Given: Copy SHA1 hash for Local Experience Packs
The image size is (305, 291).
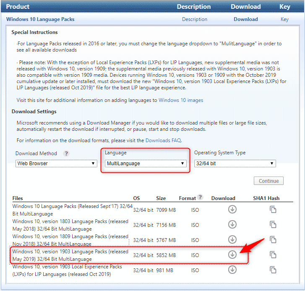Looking at the screenshot, I should (x=273, y=270).
